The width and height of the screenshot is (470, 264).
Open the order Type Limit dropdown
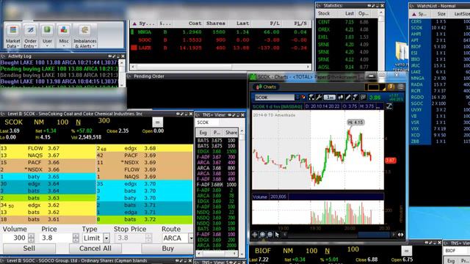pos(106,238)
